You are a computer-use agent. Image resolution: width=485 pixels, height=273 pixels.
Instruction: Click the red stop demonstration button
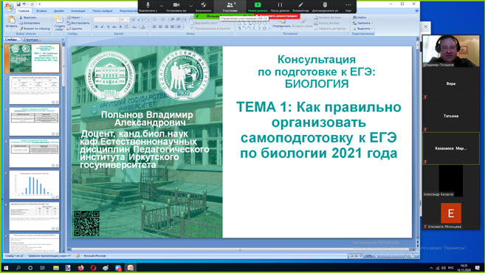click(x=277, y=15)
